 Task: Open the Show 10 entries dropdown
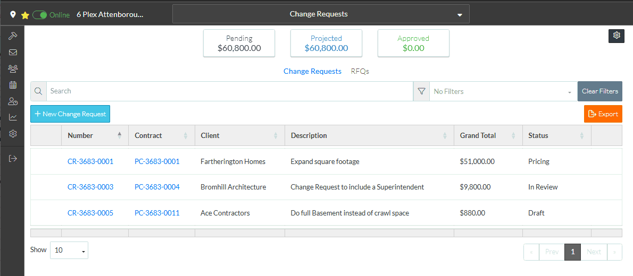(x=69, y=250)
